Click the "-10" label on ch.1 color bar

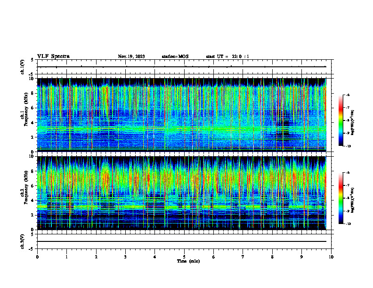click(348, 146)
